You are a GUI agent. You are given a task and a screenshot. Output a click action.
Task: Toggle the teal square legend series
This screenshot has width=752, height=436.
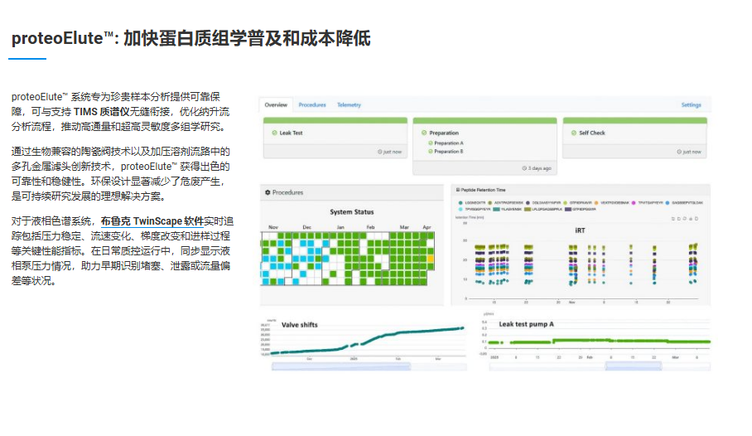coord(496,209)
